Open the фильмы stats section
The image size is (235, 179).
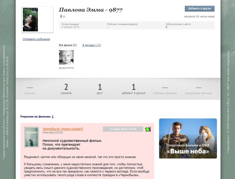[30, 89]
